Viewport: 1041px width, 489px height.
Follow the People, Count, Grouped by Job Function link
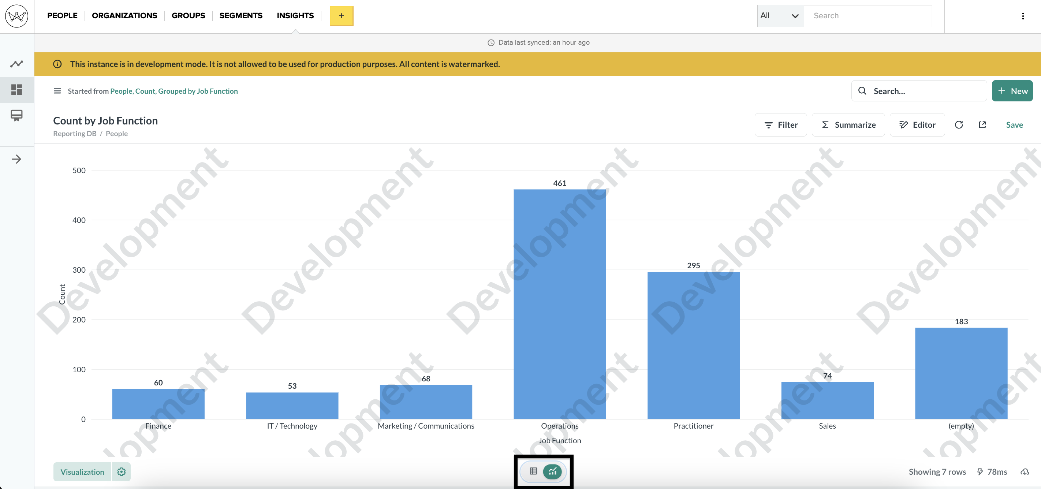pos(174,91)
